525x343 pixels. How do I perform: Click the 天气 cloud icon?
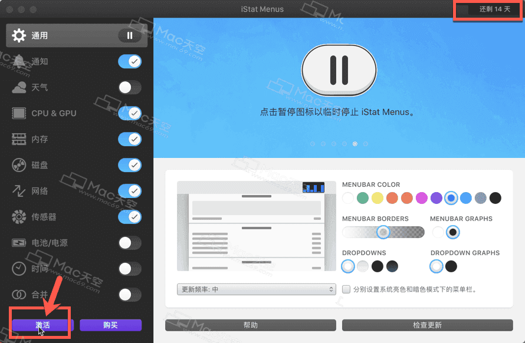coord(19,87)
